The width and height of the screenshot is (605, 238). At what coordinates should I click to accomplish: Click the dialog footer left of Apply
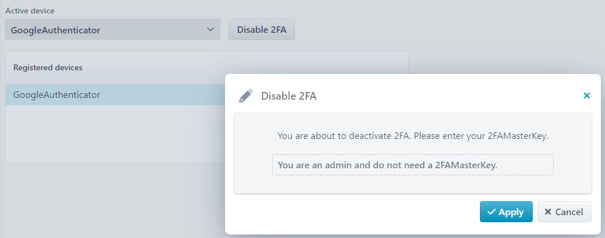(x=351, y=212)
